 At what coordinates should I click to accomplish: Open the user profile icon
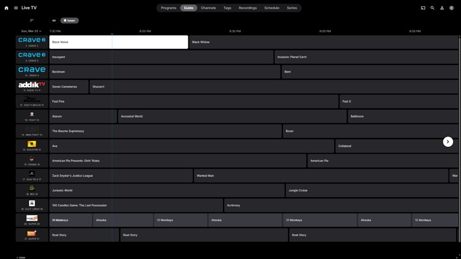pos(442,8)
